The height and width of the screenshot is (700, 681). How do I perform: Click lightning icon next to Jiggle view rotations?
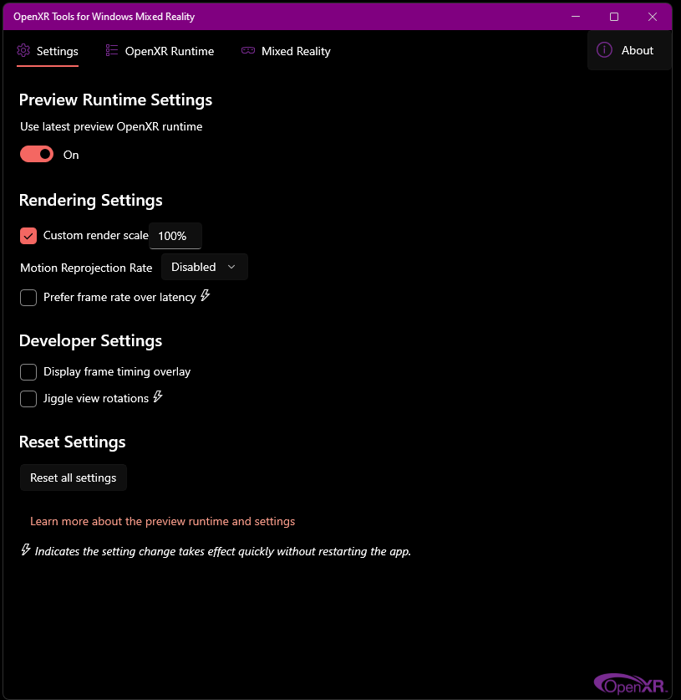(158, 396)
